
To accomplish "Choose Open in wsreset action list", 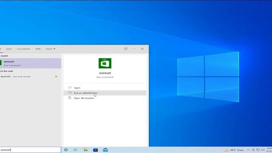I will (x=105, y=88).
